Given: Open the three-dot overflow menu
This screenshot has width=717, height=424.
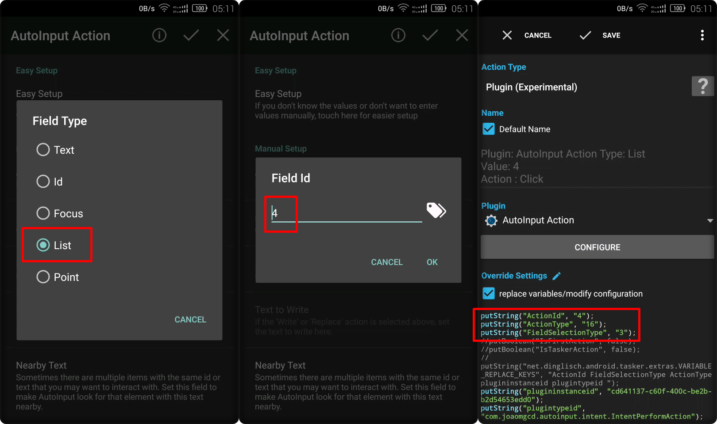Looking at the screenshot, I should 702,35.
